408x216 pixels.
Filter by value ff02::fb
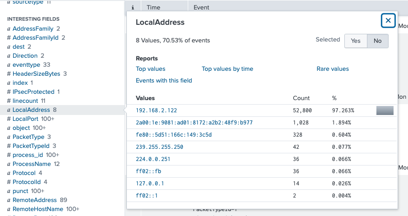(x=148, y=171)
